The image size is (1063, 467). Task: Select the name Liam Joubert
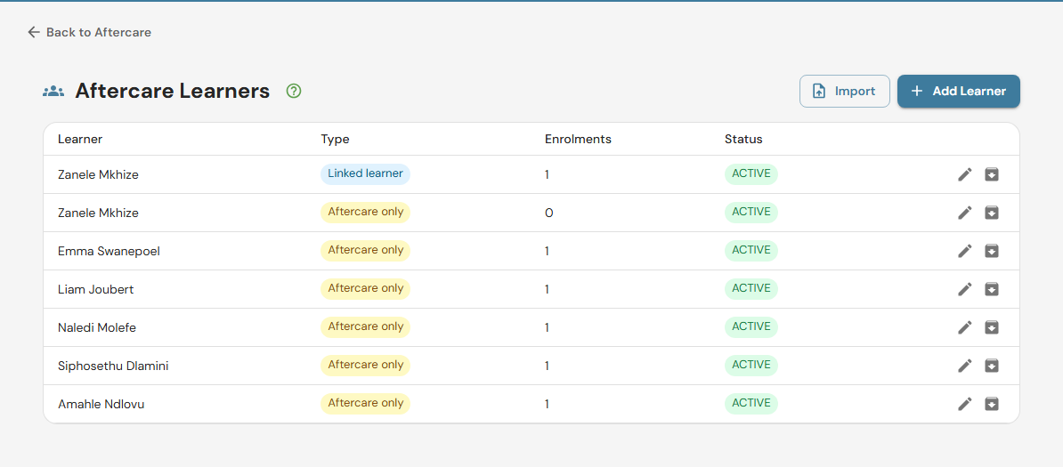(x=95, y=289)
